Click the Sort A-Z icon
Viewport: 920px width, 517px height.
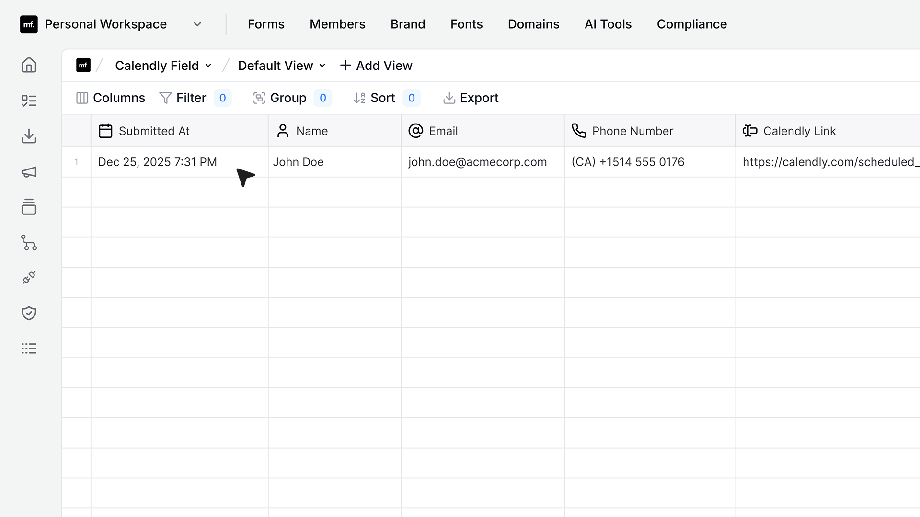(359, 98)
